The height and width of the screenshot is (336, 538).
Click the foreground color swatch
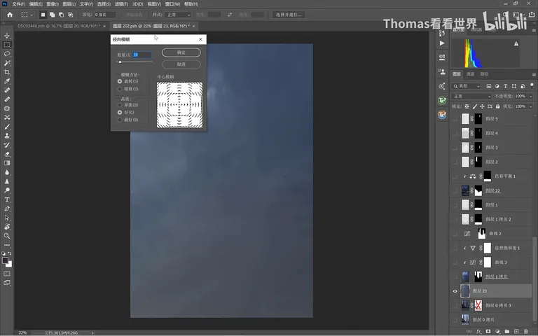(5, 260)
